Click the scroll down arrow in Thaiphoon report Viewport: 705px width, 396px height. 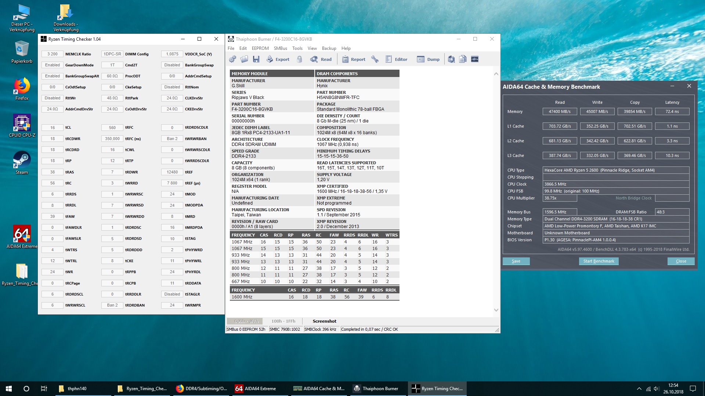pyautogui.click(x=496, y=310)
